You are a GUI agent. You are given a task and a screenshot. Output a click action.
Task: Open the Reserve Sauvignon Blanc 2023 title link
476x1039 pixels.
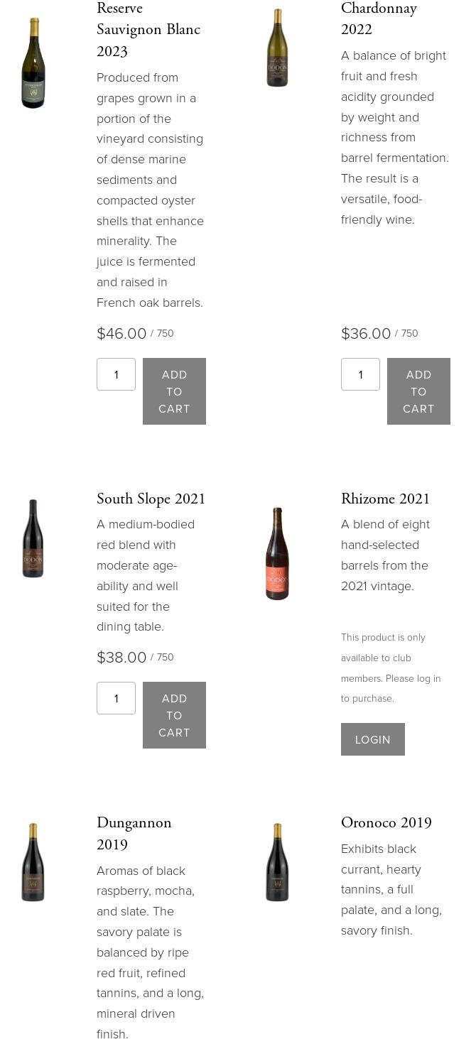coord(148,30)
